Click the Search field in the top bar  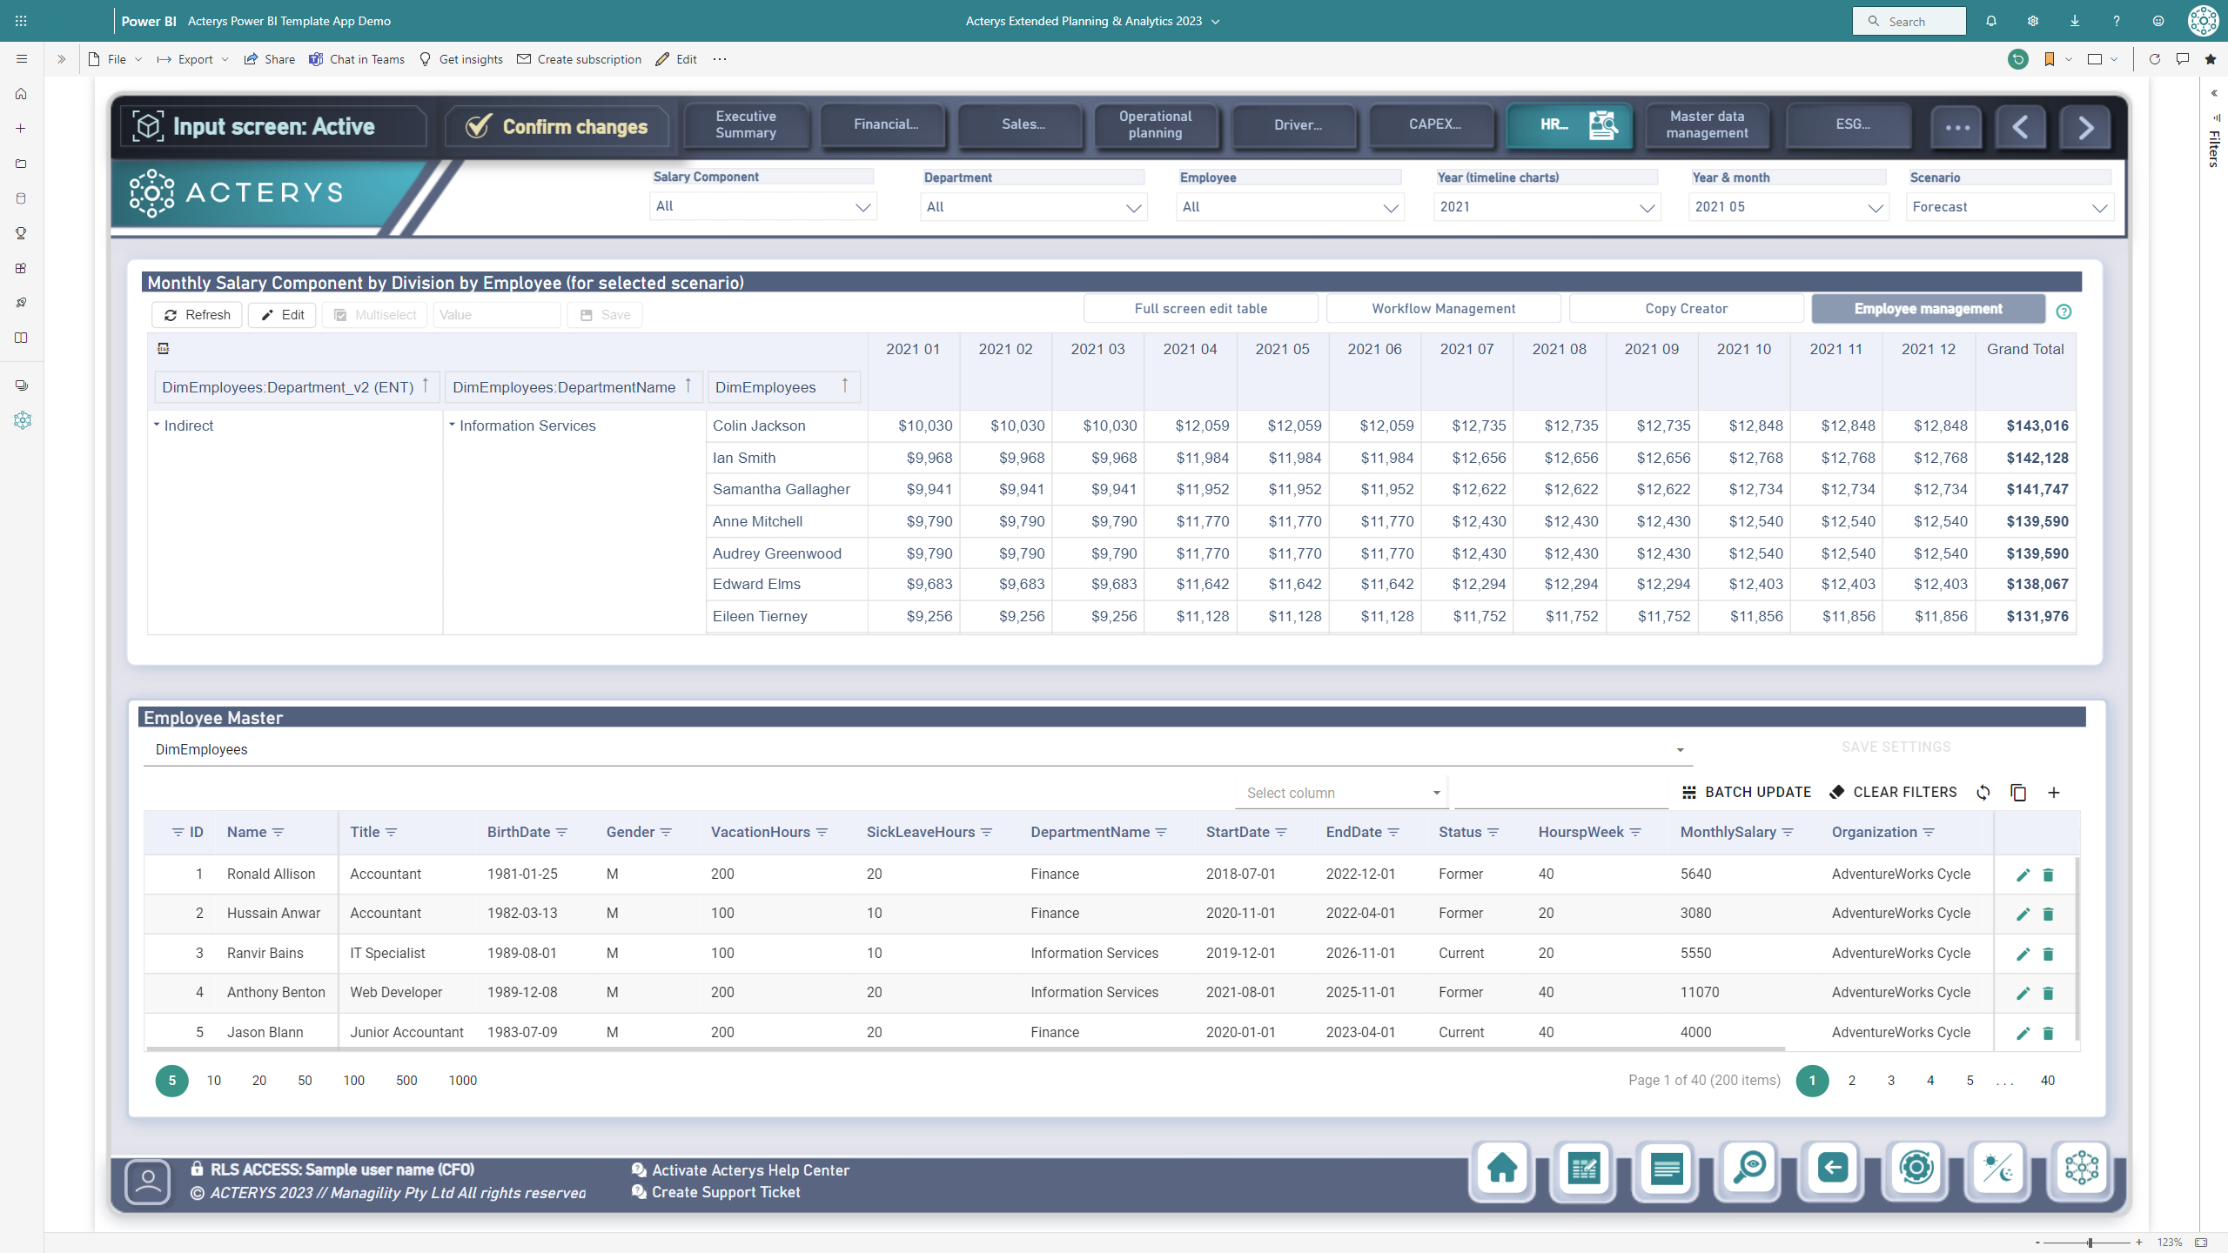(1909, 20)
